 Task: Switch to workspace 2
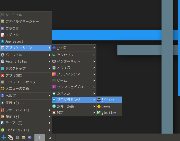50,137
